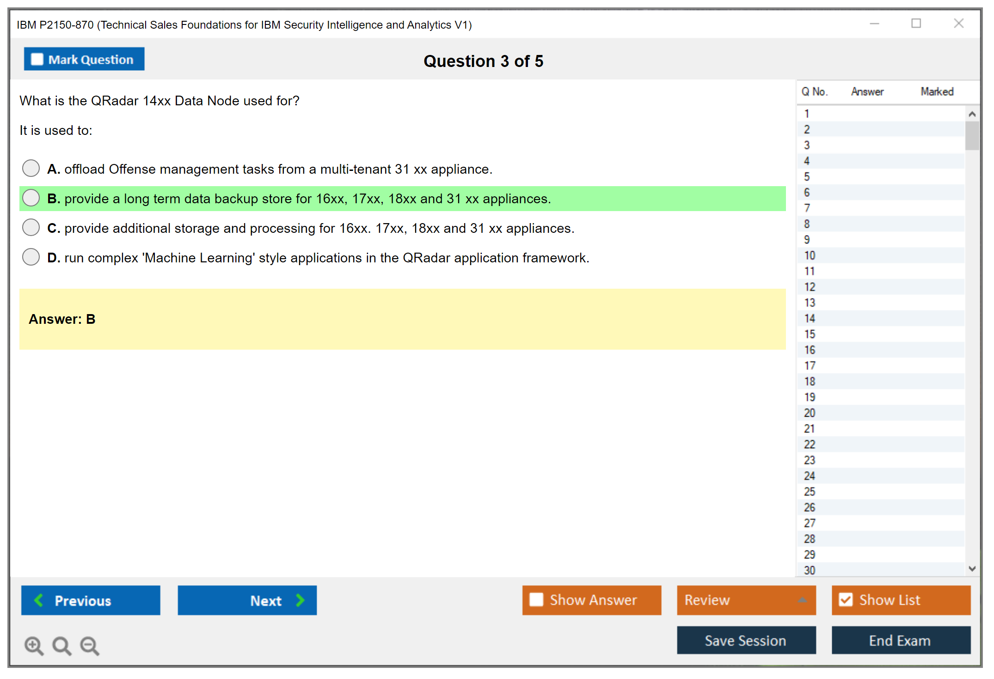Close the exam window

point(958,24)
